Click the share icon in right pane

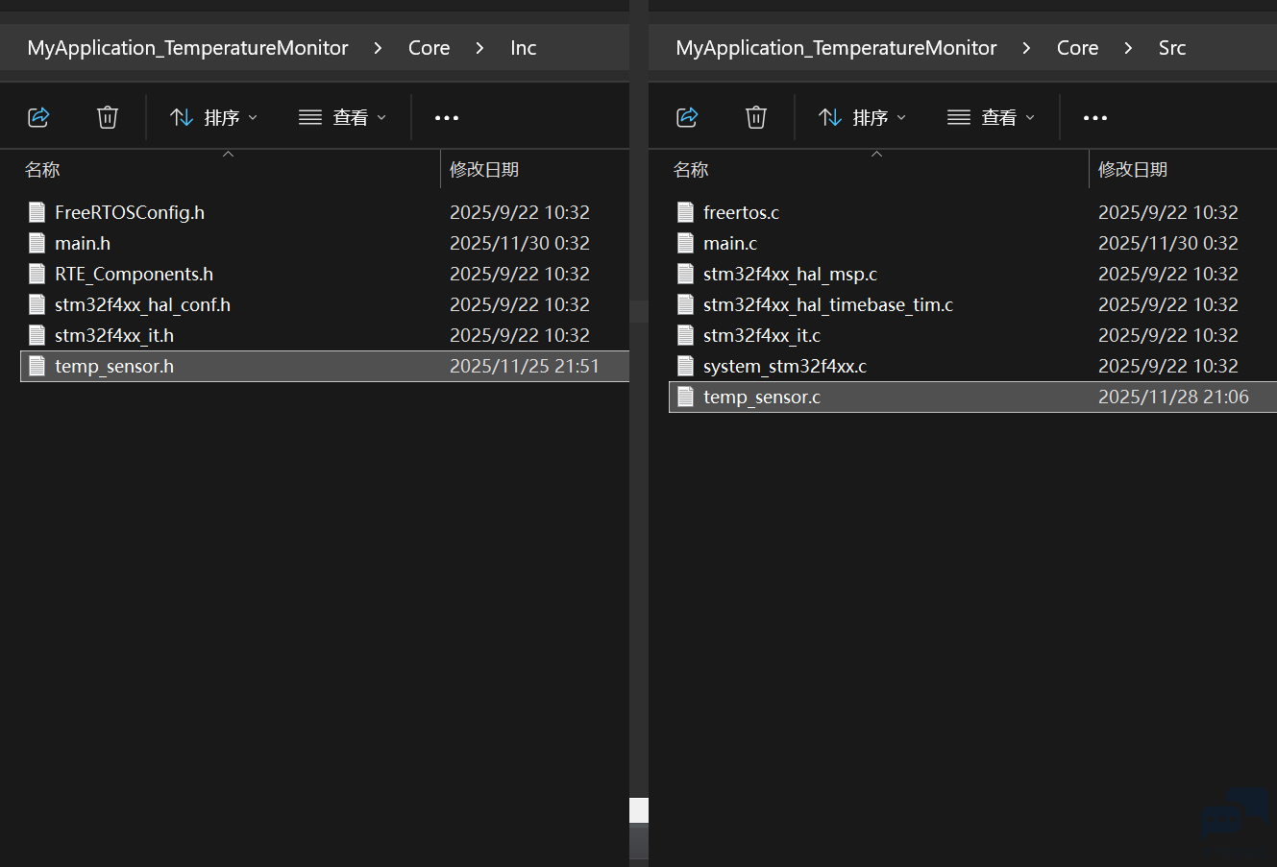point(687,117)
